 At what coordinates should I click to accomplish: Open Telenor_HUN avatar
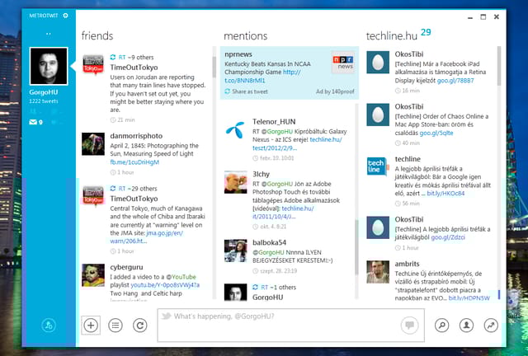pyautogui.click(x=235, y=130)
